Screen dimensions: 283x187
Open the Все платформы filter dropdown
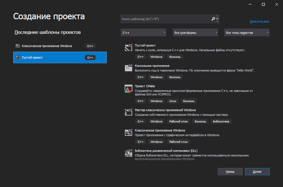point(195,32)
